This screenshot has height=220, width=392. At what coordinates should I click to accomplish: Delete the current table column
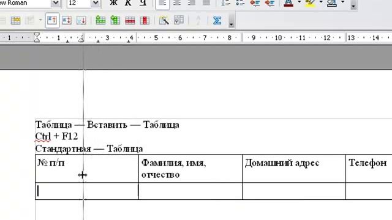click(x=145, y=20)
